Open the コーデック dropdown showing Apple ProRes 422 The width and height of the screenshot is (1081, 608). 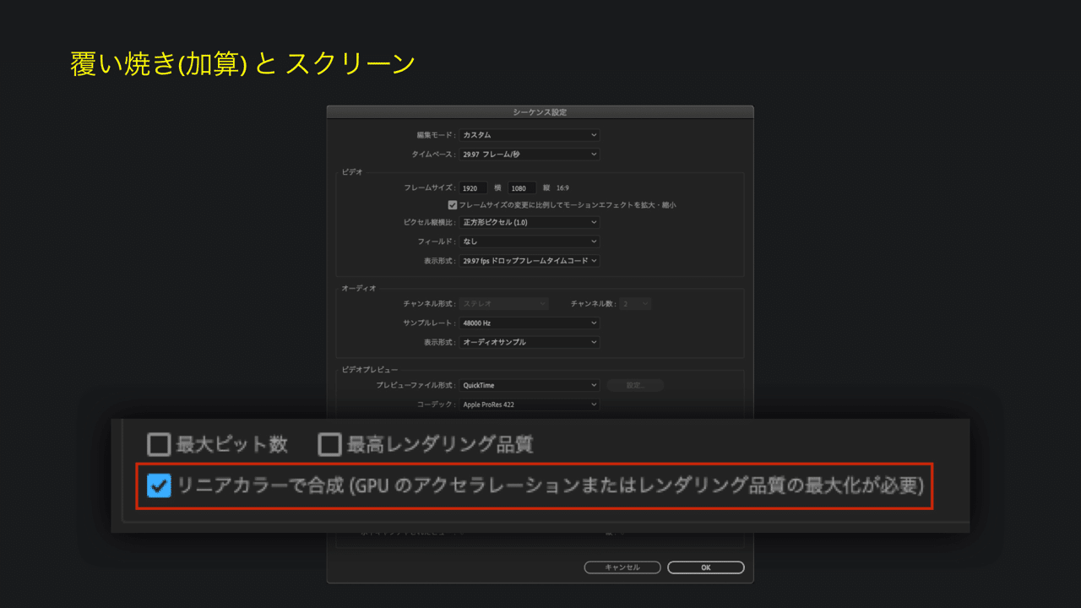coord(530,404)
